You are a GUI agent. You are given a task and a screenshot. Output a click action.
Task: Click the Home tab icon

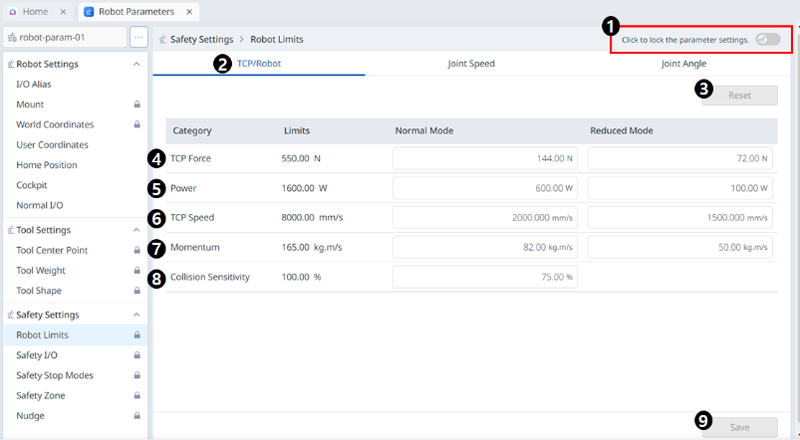click(12, 12)
